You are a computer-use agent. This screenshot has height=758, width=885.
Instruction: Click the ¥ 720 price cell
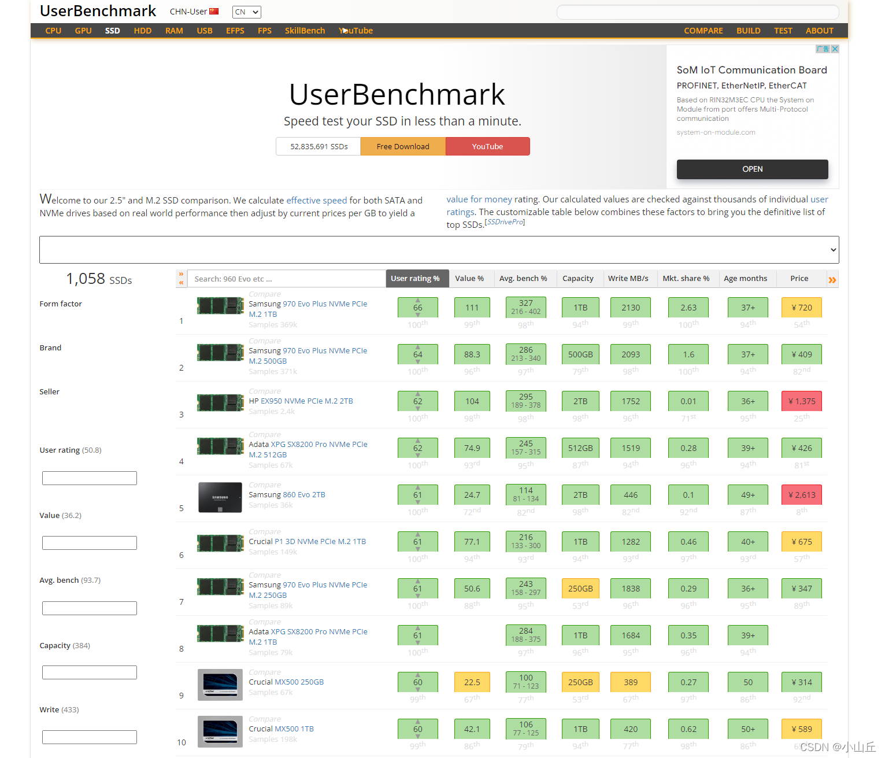801,308
